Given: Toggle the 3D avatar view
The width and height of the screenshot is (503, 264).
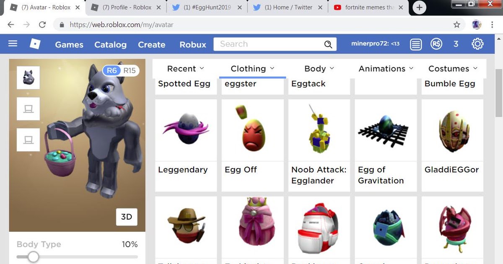Looking at the screenshot, I should point(127,217).
